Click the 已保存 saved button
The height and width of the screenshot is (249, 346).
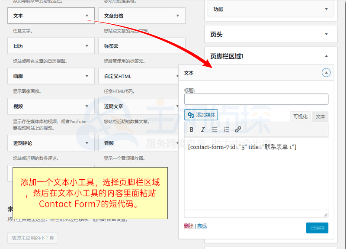317,228
